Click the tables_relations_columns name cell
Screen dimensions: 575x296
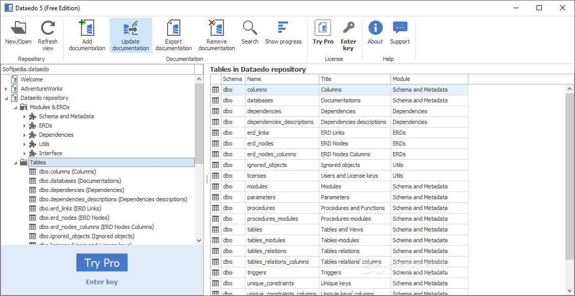[282, 262]
